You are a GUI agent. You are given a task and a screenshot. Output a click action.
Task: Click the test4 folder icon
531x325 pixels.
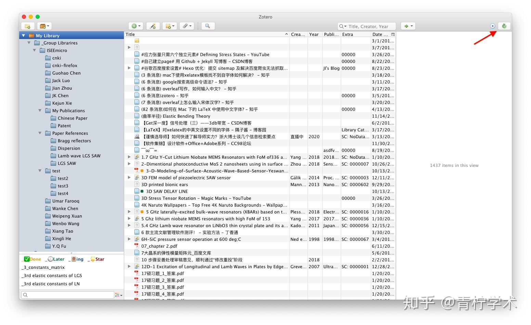pyautogui.click(x=53, y=193)
